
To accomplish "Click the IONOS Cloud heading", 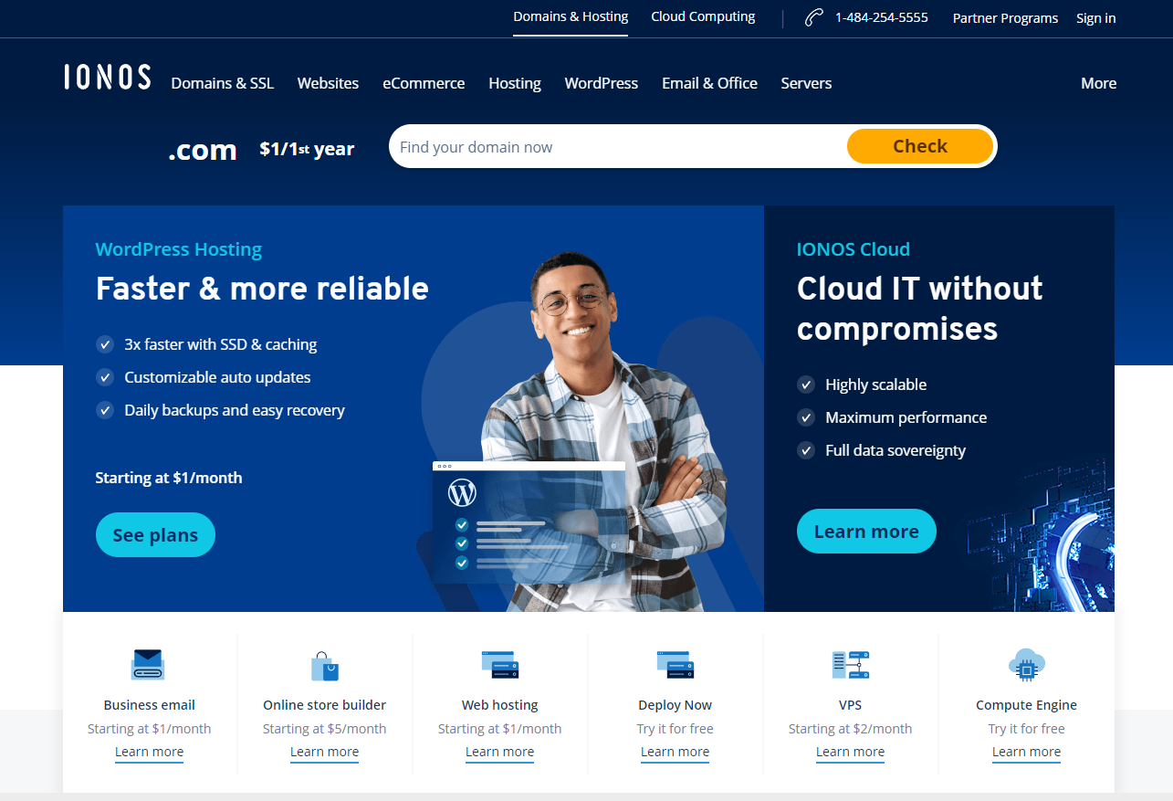I will 854,249.
